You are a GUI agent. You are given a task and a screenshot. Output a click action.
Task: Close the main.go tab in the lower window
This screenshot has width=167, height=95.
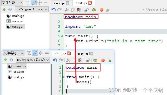click(69, 53)
